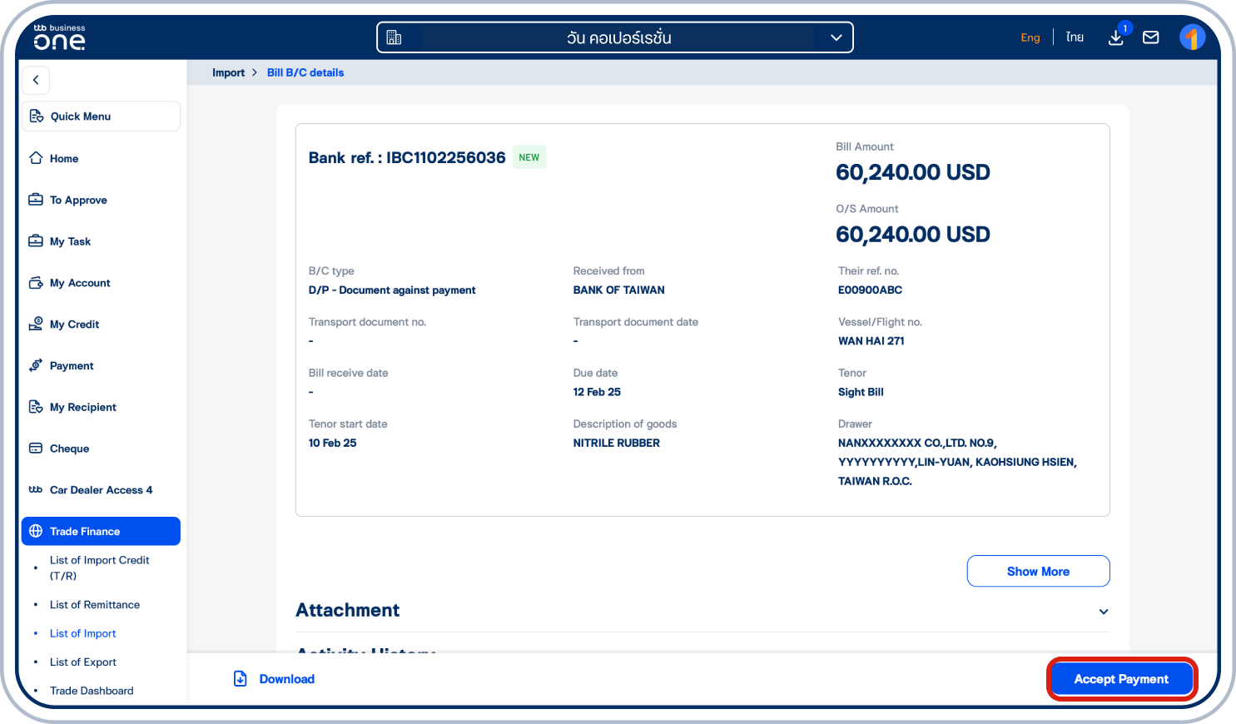Select the Payment sidebar icon
This screenshot has height=724, width=1236.
pyautogui.click(x=35, y=365)
